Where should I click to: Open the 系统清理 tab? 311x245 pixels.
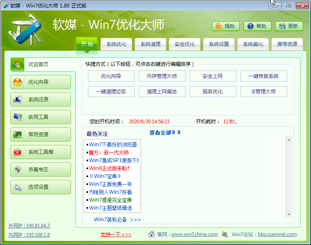pos(150,44)
